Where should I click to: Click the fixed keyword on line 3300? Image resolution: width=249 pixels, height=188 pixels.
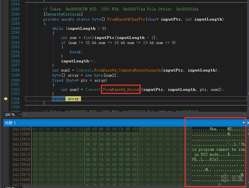[58, 80]
